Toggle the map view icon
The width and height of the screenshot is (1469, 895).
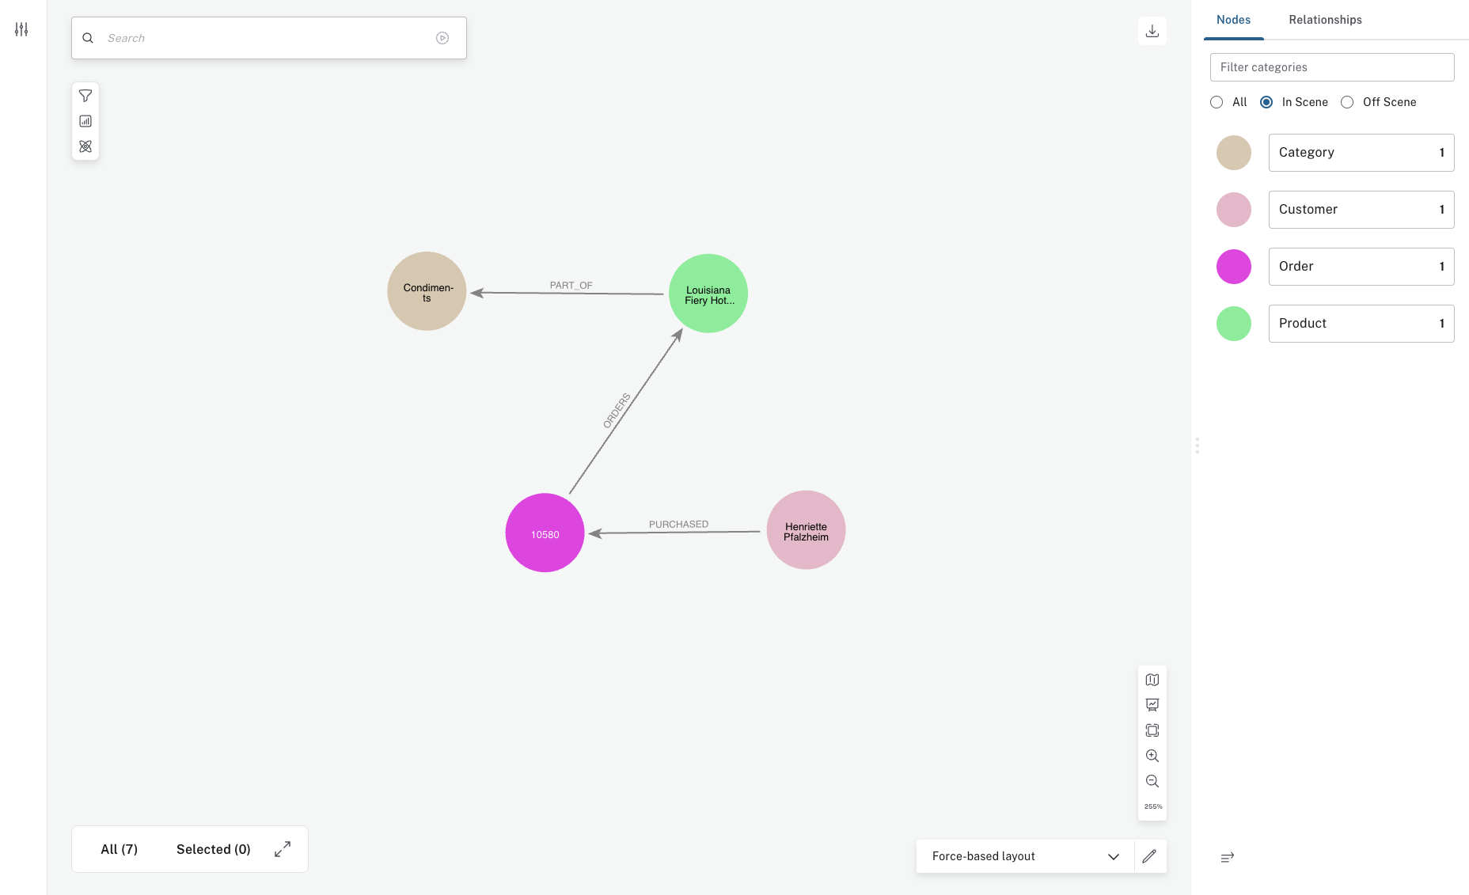pyautogui.click(x=1152, y=680)
